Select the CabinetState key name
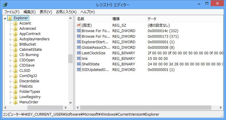 click(x=31, y=50)
